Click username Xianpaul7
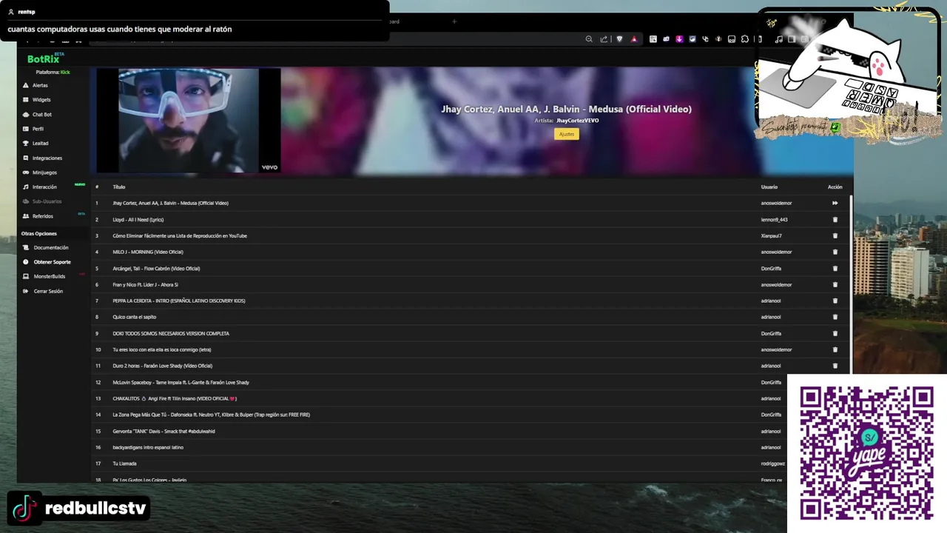The height and width of the screenshot is (533, 947). point(771,235)
